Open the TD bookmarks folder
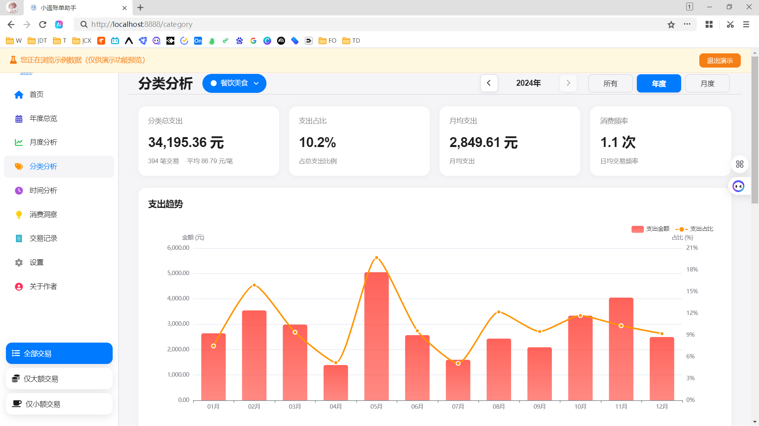The height and width of the screenshot is (426, 759). click(x=351, y=41)
